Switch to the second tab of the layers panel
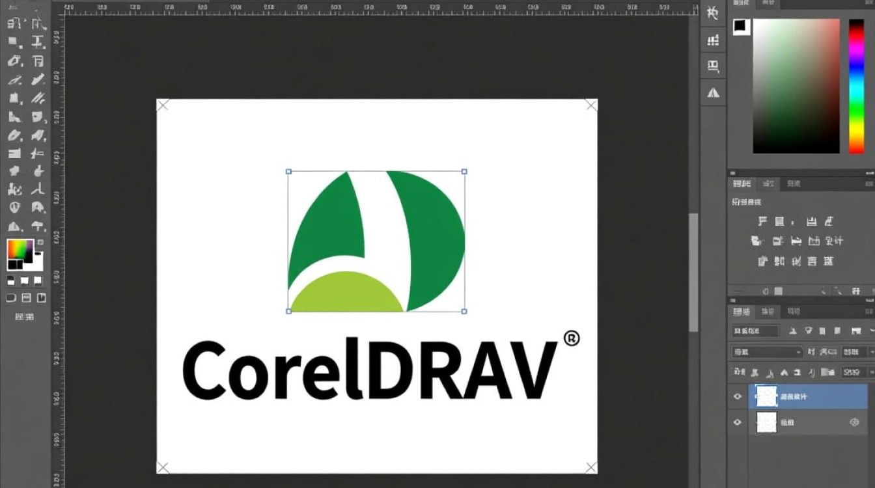Screen dimensions: 875x488 [x=768, y=312]
